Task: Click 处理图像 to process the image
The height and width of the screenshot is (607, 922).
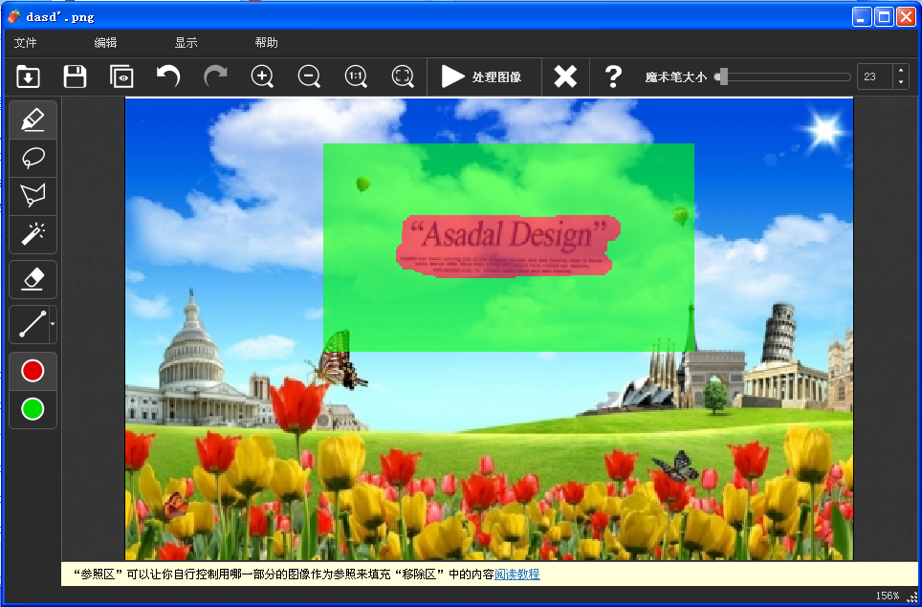Action: tap(482, 76)
